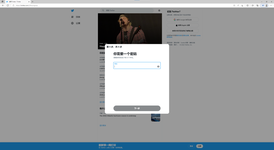Image resolution: width=274 pixels, height=150 pixels.
Task: Click the twitter.com address bar URL
Action: coord(27,5)
